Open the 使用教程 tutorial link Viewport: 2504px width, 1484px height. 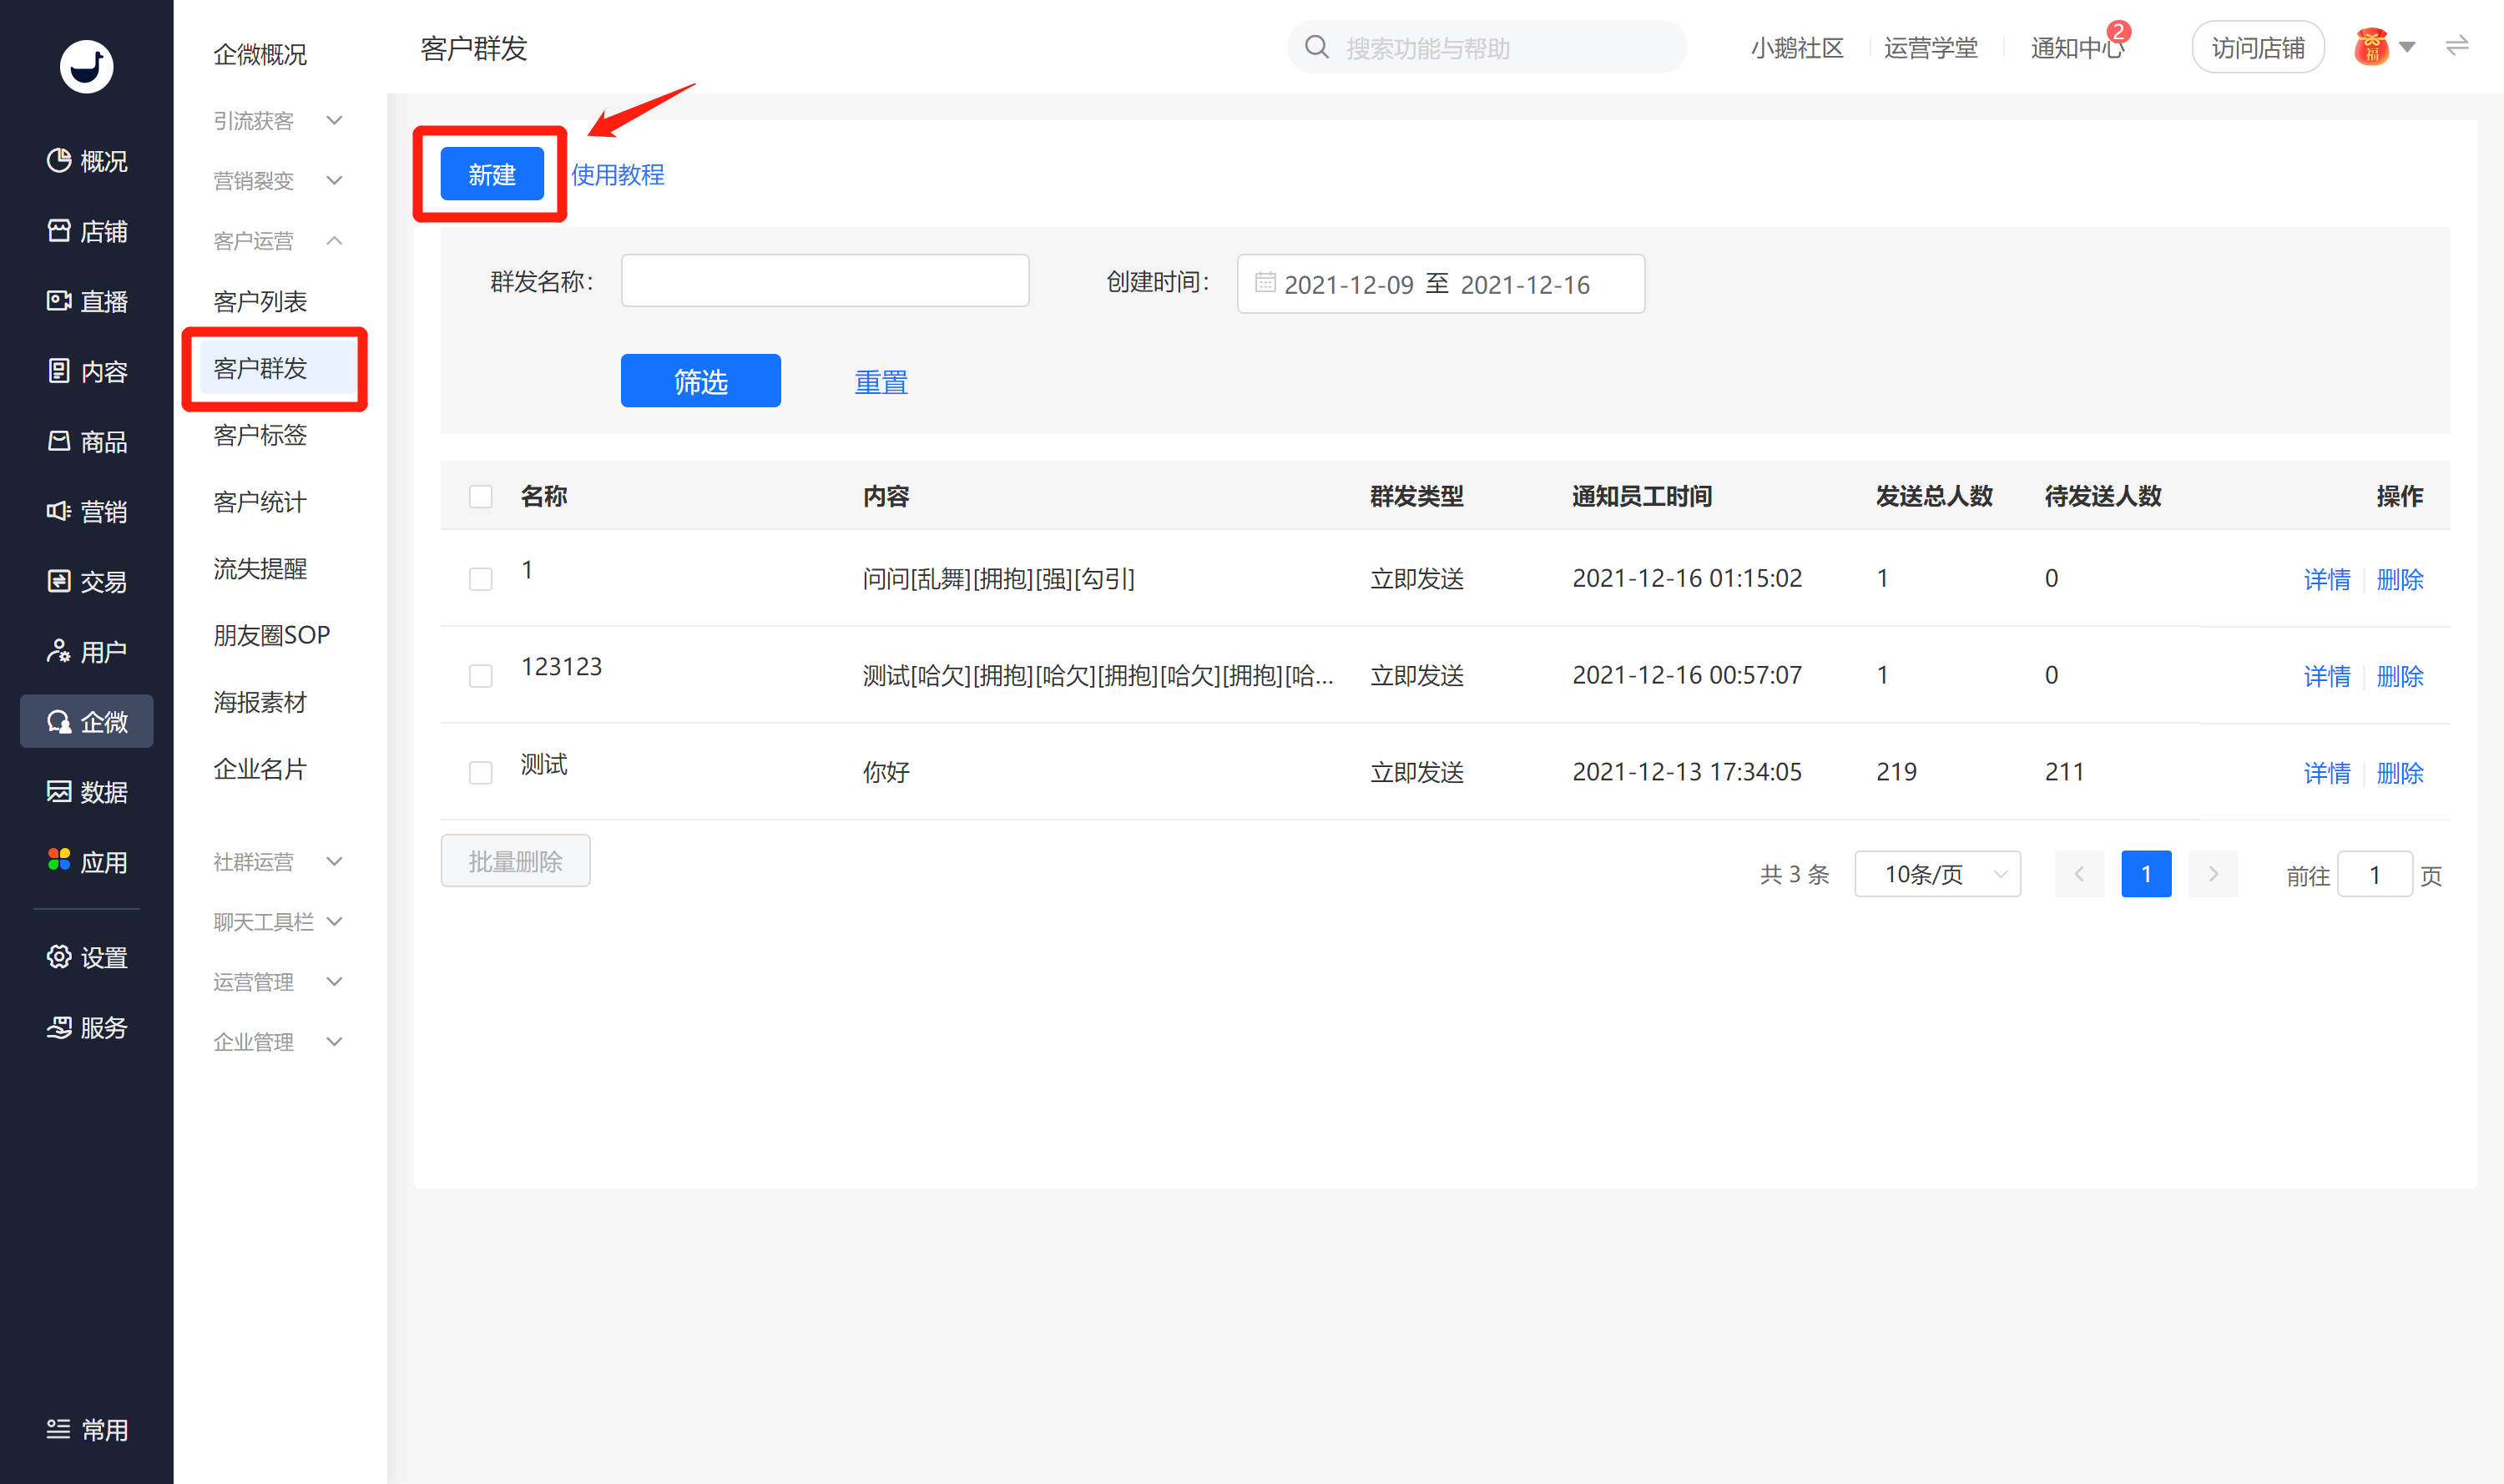coord(617,175)
